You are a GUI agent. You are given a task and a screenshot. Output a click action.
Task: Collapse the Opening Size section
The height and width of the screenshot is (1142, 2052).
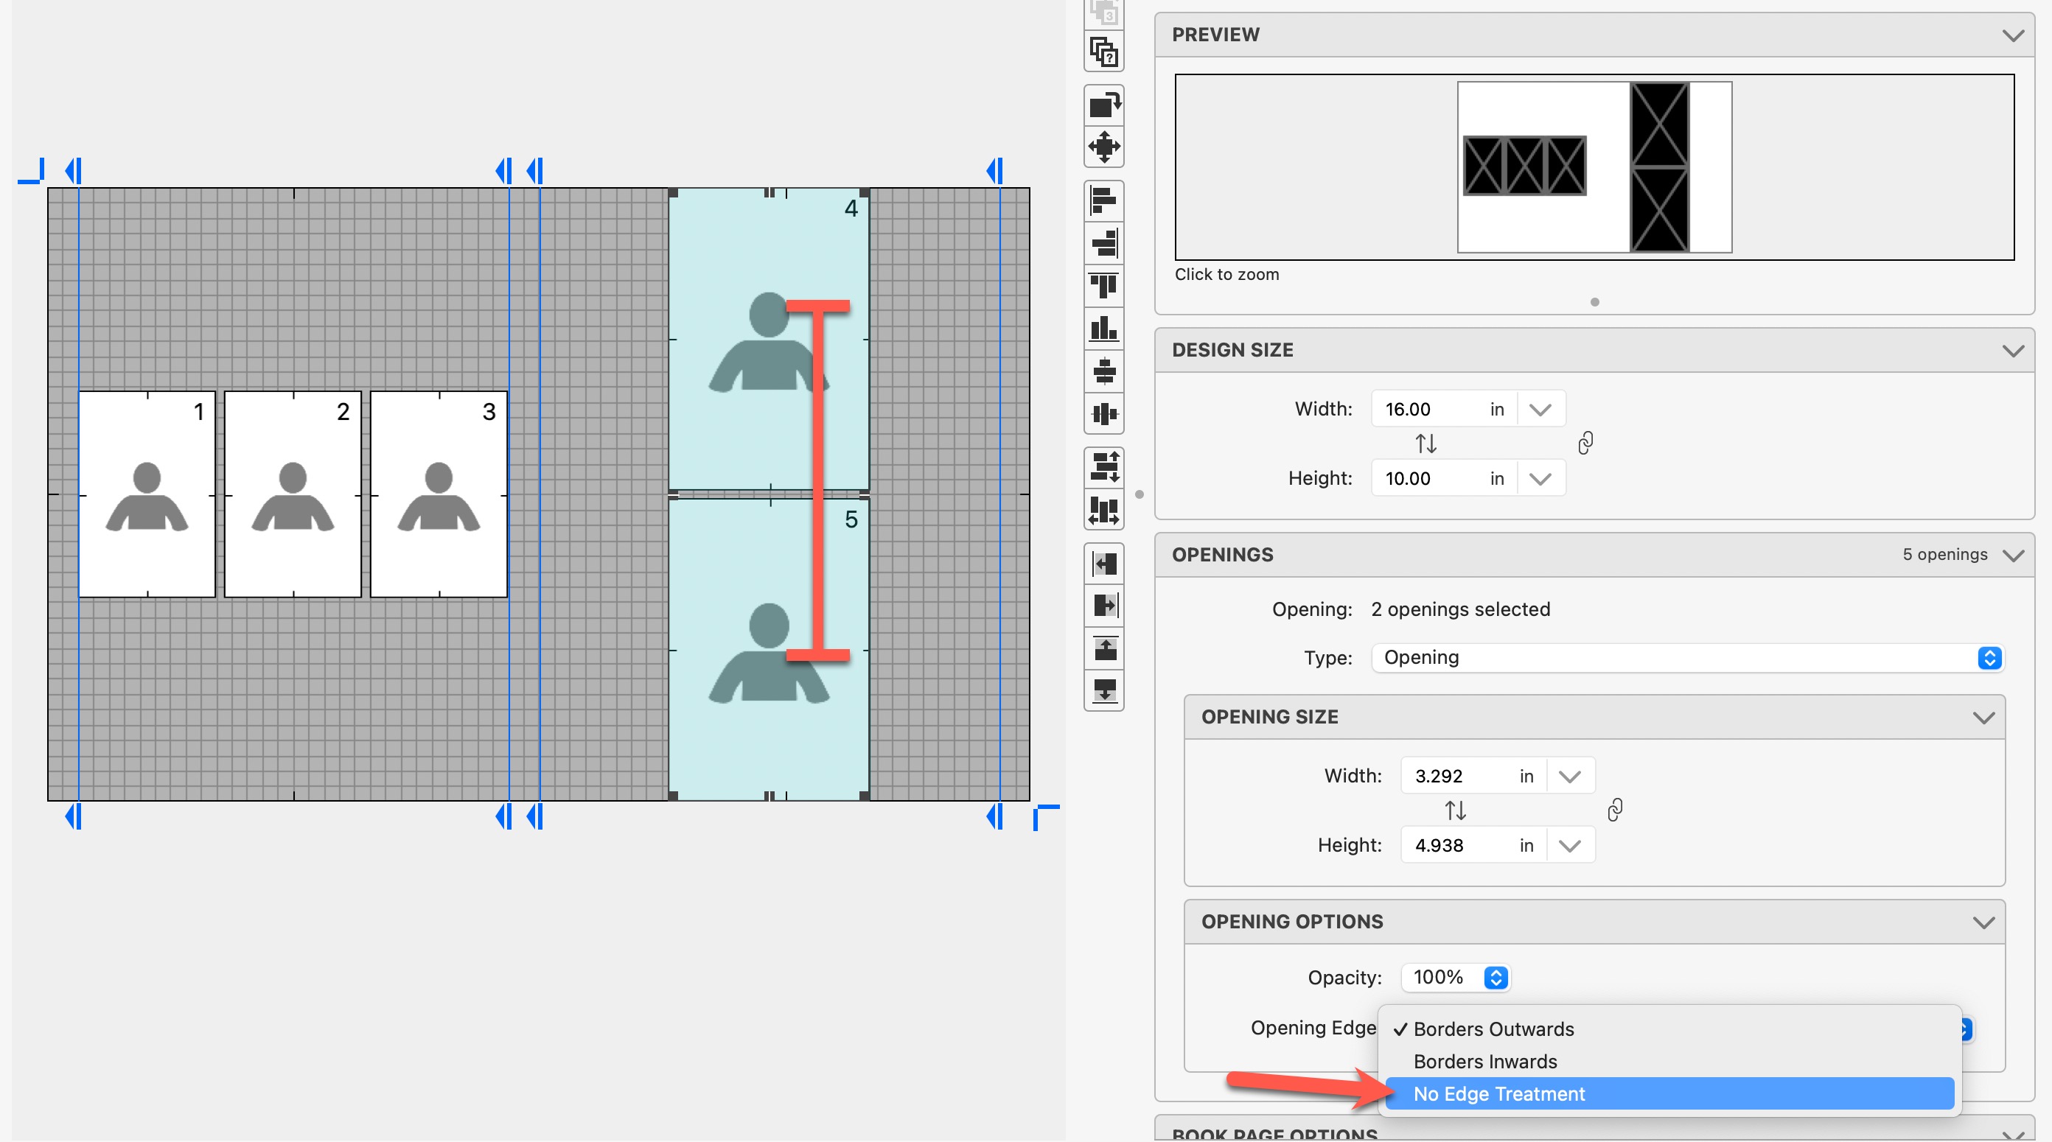pyautogui.click(x=1983, y=717)
